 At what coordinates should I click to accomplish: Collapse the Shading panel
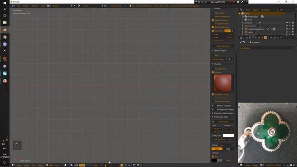(x=213, y=64)
